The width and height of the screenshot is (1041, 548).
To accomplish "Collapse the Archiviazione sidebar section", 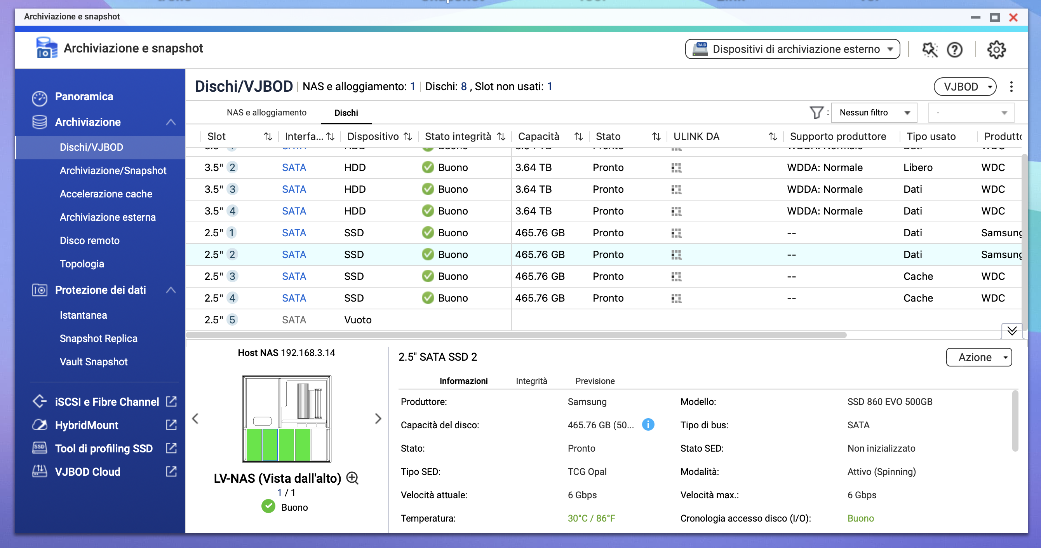I will [171, 122].
